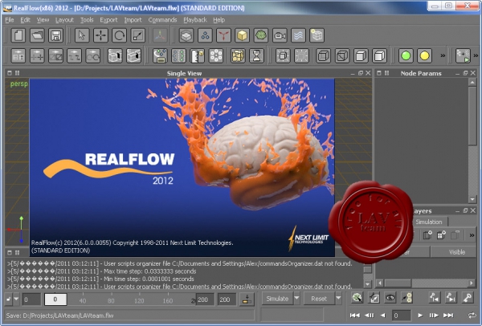
Task: Add a camera node
Action: [x=280, y=35]
